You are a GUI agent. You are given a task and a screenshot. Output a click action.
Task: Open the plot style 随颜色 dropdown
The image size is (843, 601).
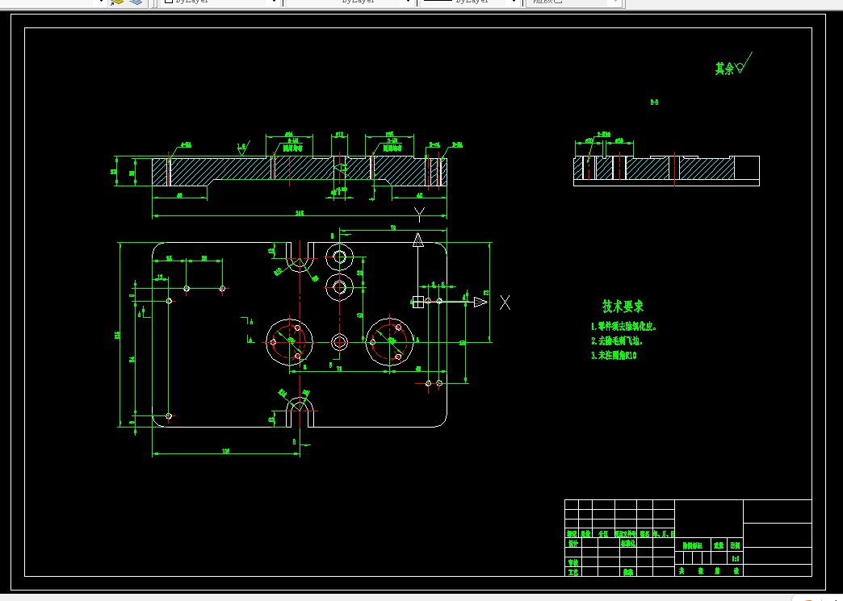(574, 2)
